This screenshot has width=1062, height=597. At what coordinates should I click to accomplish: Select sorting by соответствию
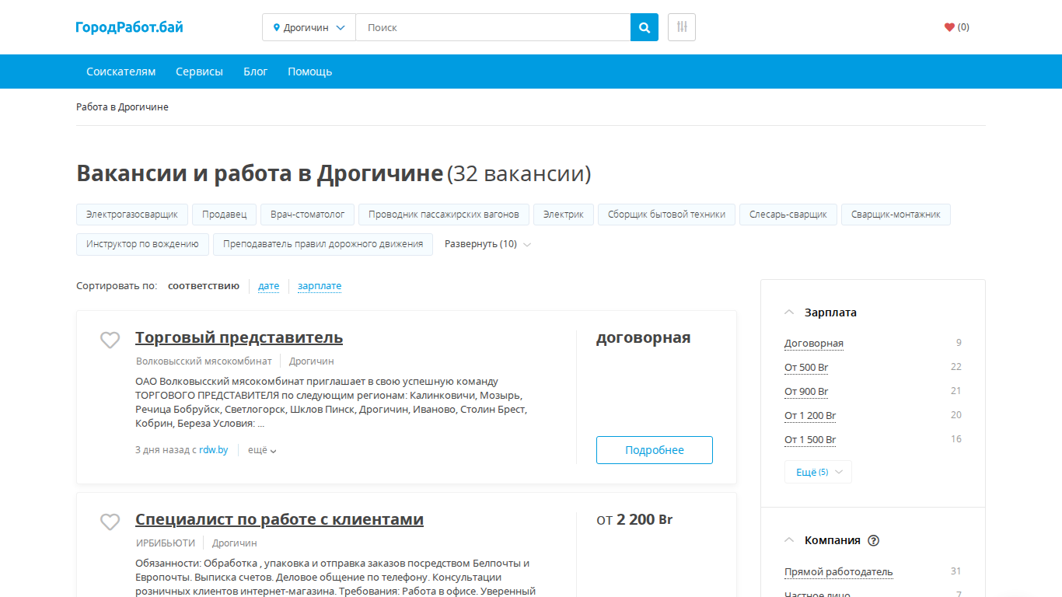click(x=204, y=286)
